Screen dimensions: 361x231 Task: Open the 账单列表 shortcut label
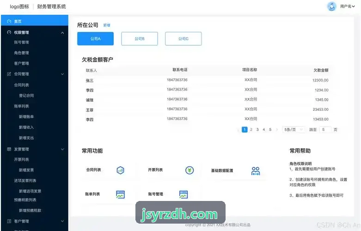point(92,194)
